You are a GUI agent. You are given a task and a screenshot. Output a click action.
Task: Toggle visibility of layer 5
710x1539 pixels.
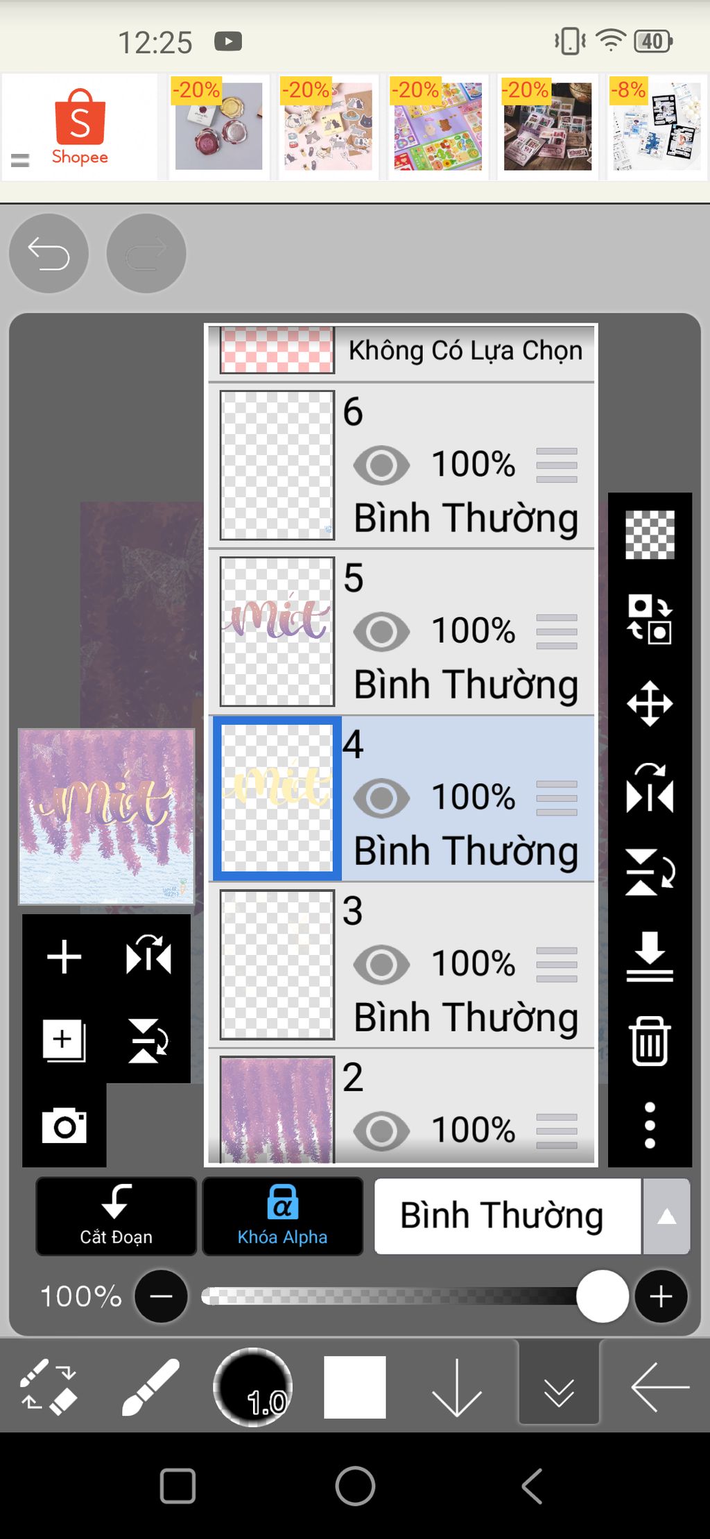(381, 631)
